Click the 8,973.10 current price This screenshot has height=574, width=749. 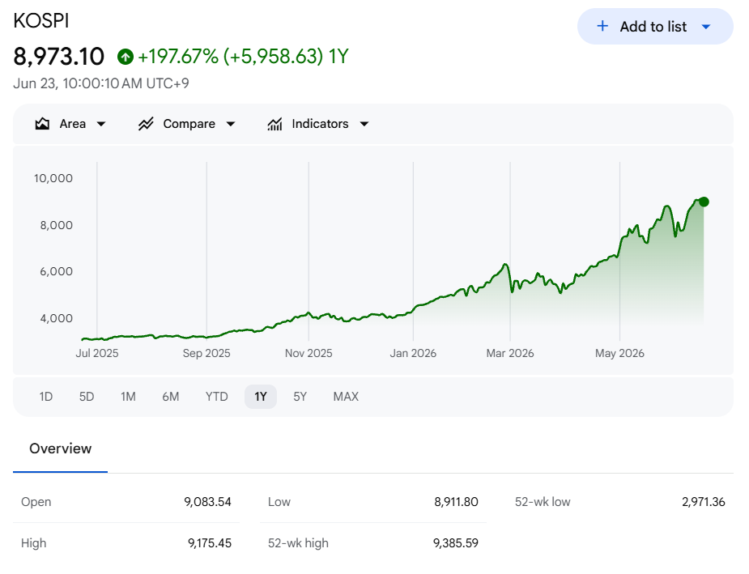click(59, 57)
